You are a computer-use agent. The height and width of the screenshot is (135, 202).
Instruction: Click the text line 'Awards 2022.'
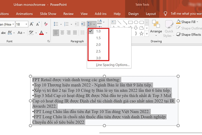[44, 106]
